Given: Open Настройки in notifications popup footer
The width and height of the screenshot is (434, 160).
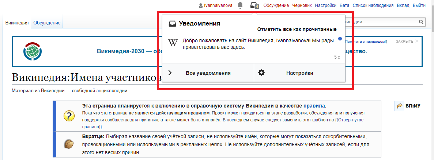Looking at the screenshot, I should pos(299,73).
